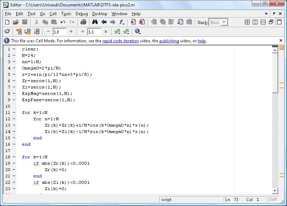Open the help link in the info bar

pyautogui.click(x=201, y=41)
